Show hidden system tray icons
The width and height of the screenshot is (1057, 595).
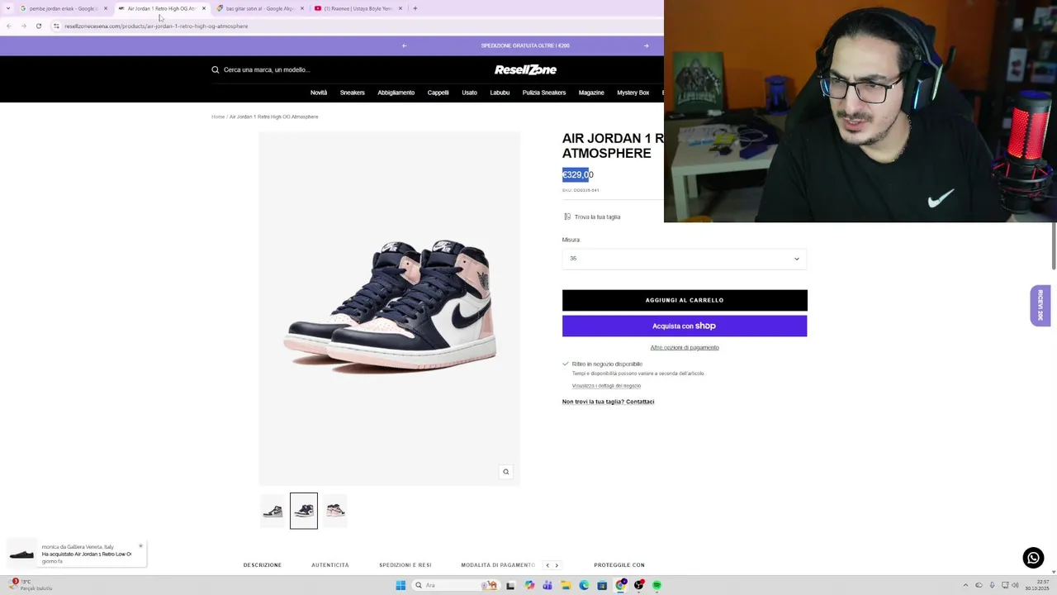pyautogui.click(x=965, y=585)
